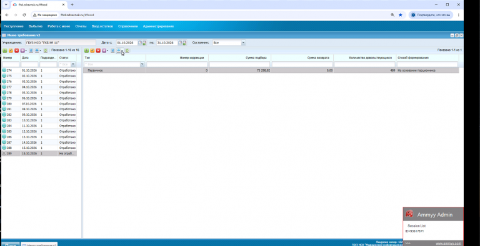480x246 pixels.
Task: Click Номер filter field in left grid
Action: tap(11, 64)
